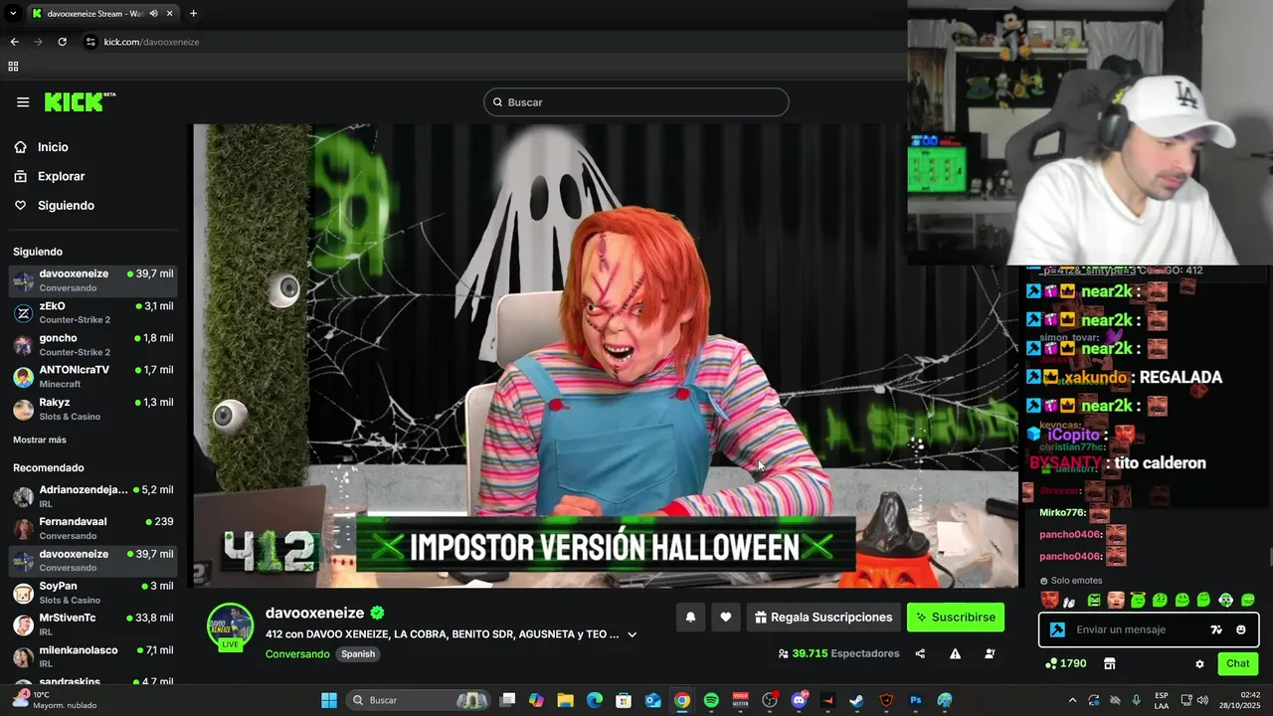
Task: Open Rakyz Slots & Casino channel
Action: [x=93, y=409]
